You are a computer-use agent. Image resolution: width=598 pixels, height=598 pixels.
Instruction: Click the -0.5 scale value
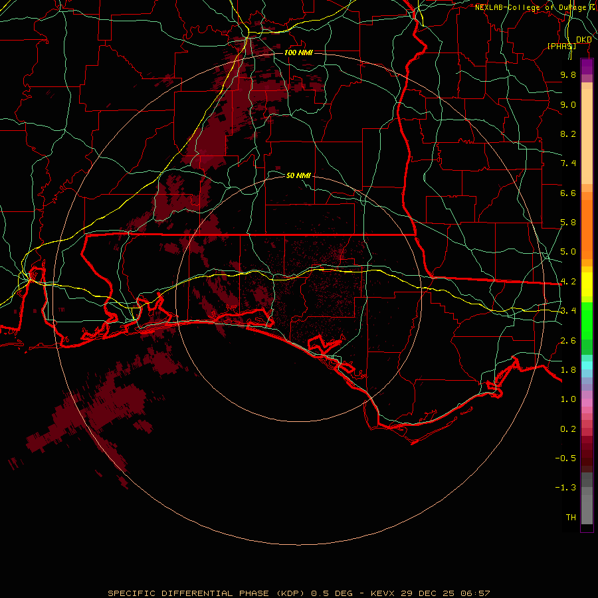pyautogui.click(x=565, y=458)
